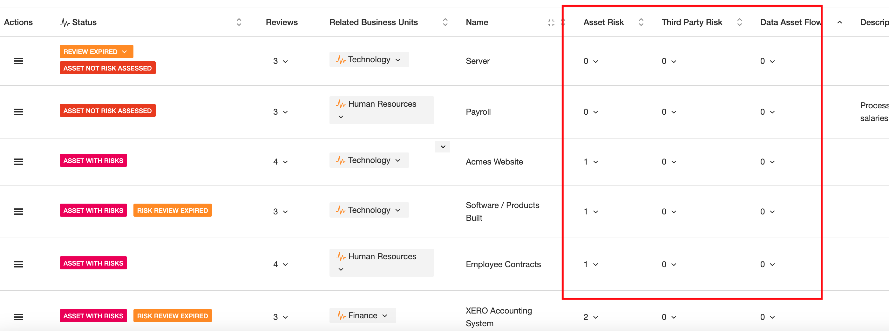Click the activity icon in the Finance tag

(x=341, y=315)
